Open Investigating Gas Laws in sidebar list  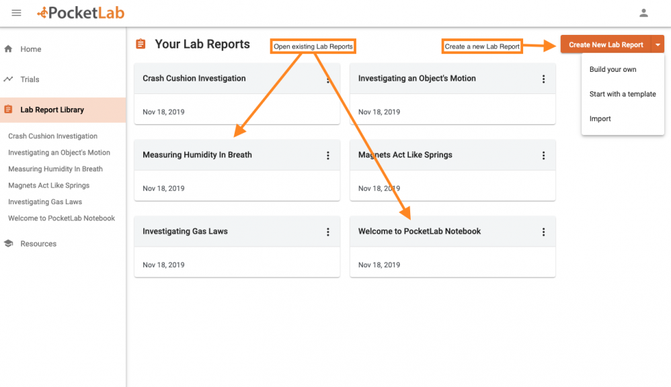pos(45,202)
